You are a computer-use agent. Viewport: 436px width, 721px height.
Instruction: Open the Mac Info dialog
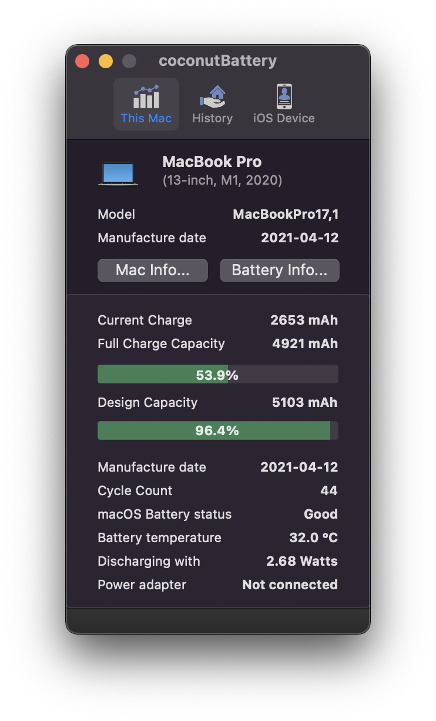click(152, 270)
